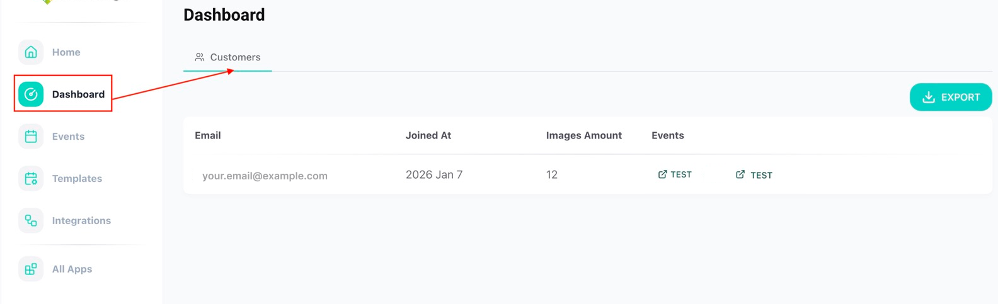Click the people icon on Customers tab
998x304 pixels.
coord(200,57)
